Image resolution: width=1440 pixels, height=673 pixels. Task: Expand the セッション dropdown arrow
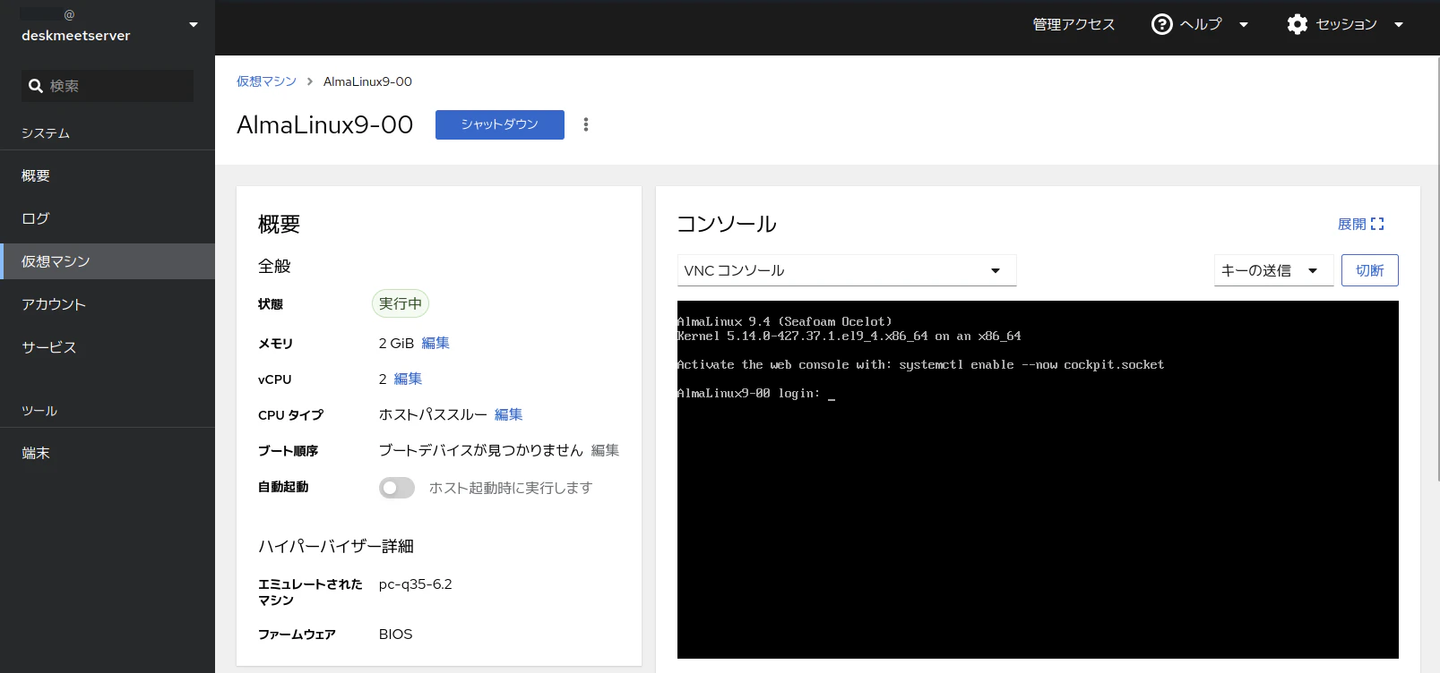[1399, 25]
